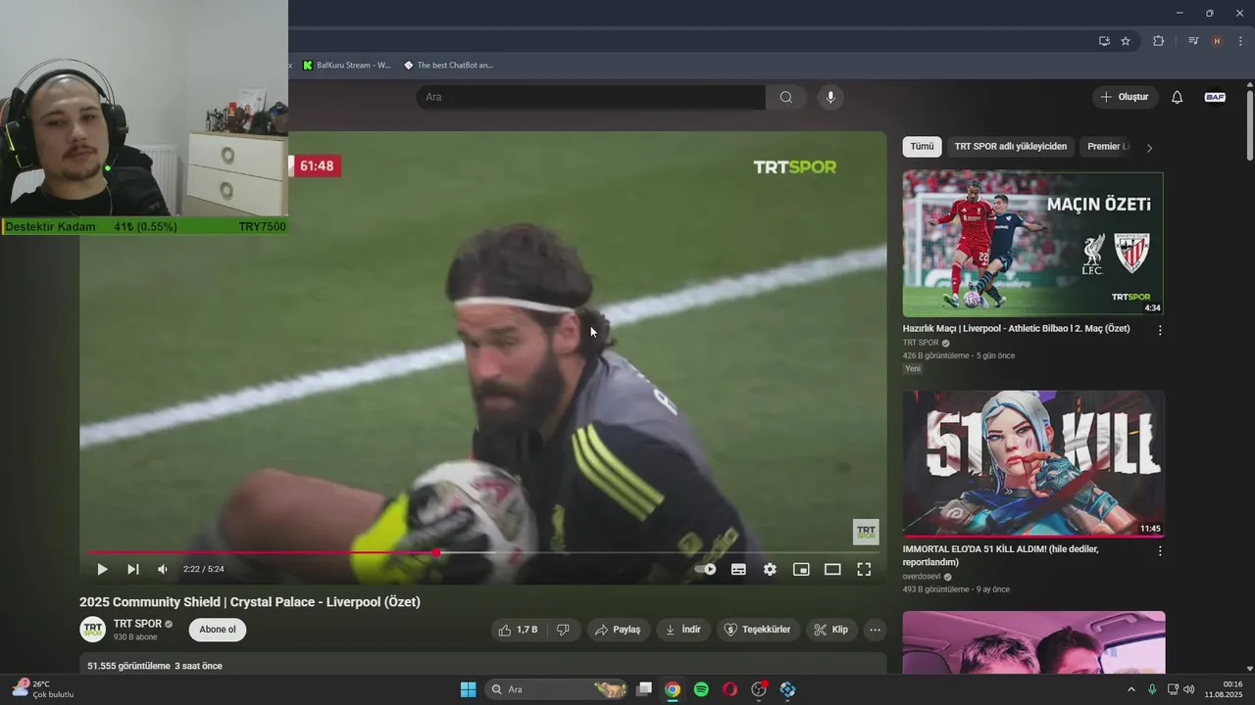The image size is (1255, 705).
Task: Enter fullscreen mode
Action: 864,569
